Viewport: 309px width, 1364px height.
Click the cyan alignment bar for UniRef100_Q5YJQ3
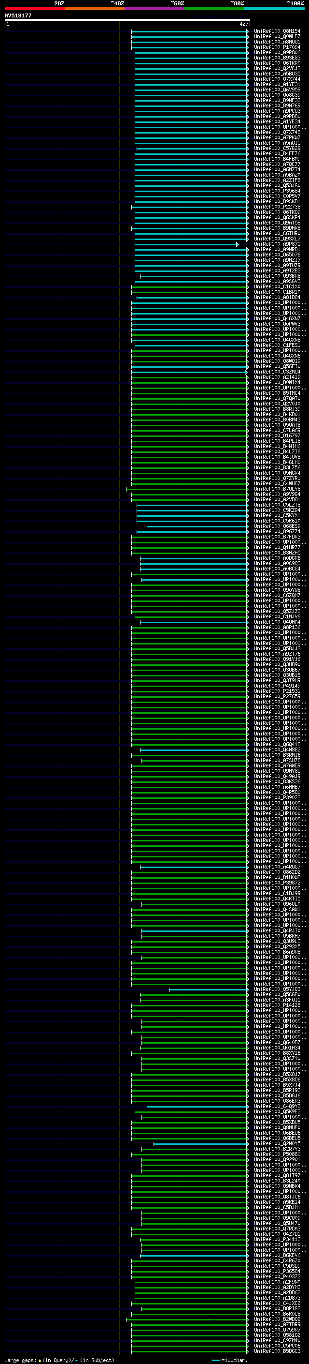click(209, 989)
